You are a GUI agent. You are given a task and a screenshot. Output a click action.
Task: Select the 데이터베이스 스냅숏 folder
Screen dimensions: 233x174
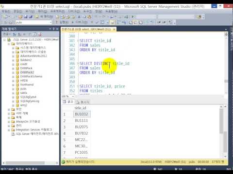[x=33, y=52]
